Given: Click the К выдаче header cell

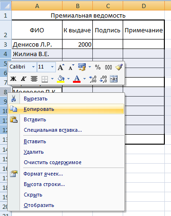Looking at the screenshot, I should [77, 30].
